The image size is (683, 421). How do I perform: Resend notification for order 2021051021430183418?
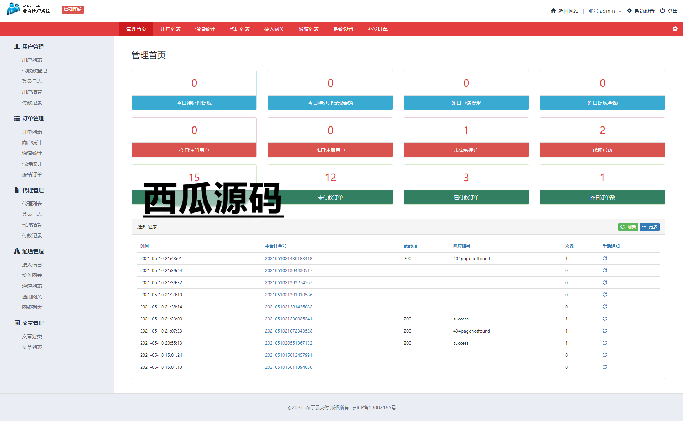click(x=605, y=258)
